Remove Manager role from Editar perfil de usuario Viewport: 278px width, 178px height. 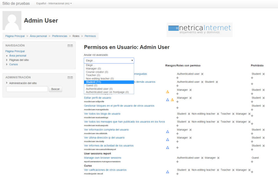pos(190,98)
